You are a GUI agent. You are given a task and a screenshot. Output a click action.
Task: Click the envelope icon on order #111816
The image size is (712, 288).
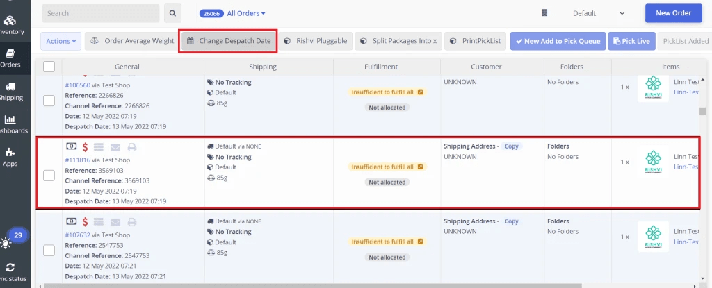coord(115,146)
